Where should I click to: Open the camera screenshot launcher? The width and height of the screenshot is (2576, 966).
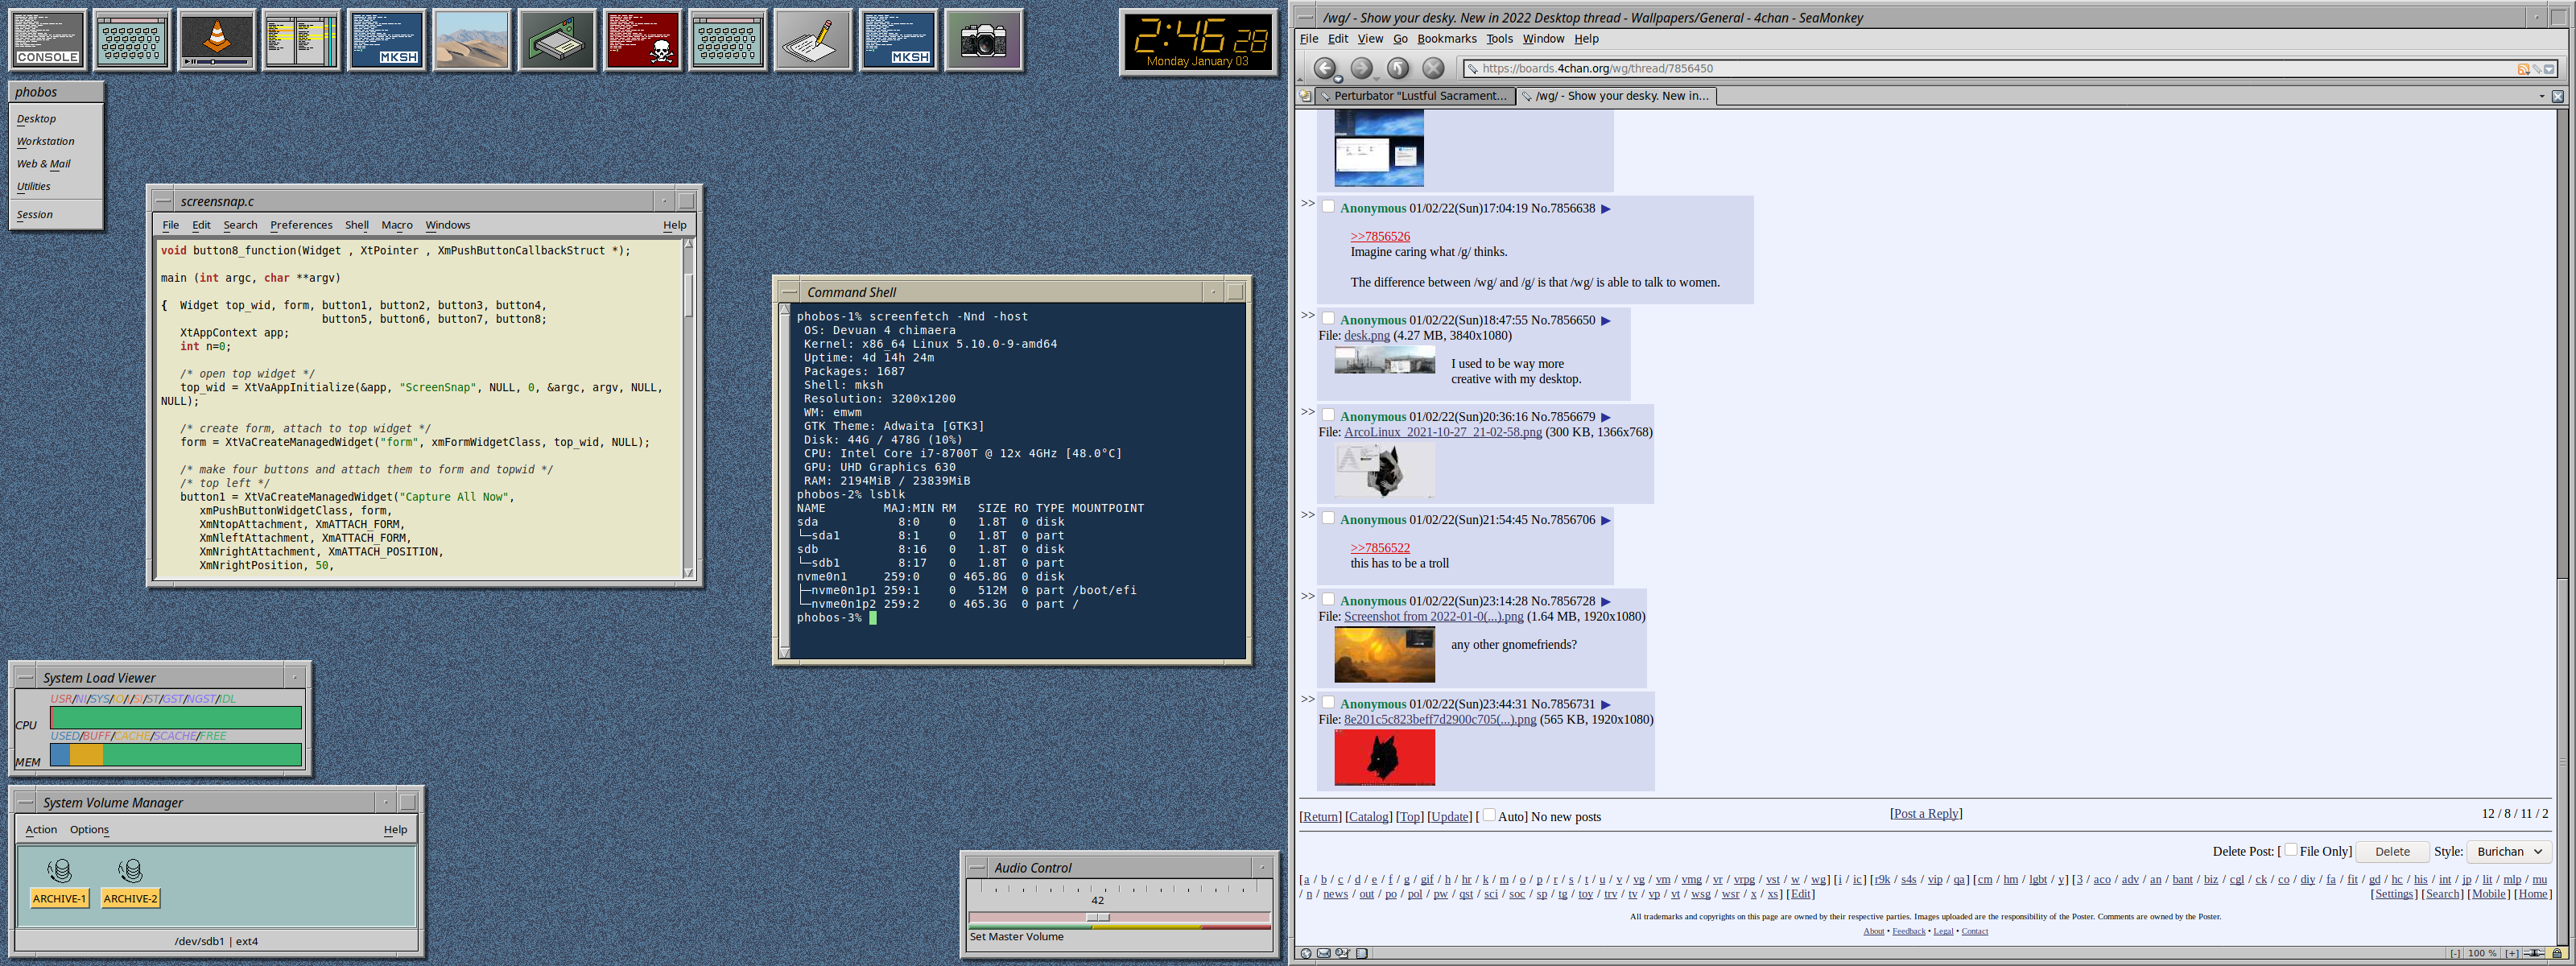click(983, 40)
